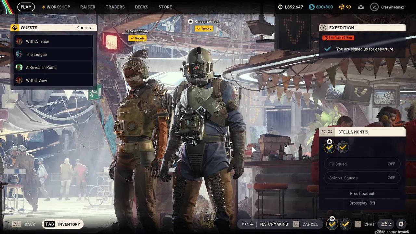416x234 pixels.
Task: Click The League quest portrait icon
Action: [x=19, y=54]
